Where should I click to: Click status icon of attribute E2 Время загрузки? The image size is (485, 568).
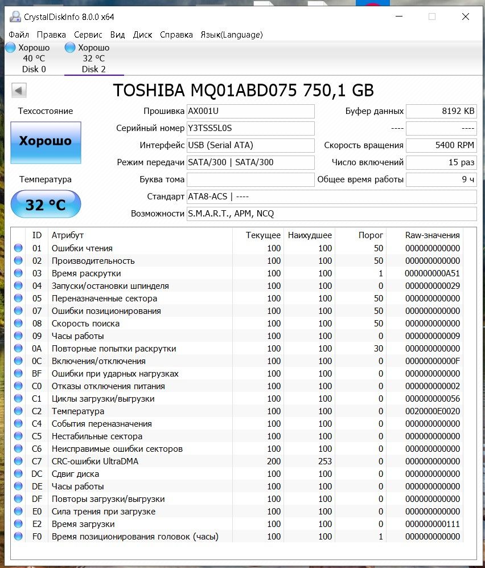click(18, 524)
